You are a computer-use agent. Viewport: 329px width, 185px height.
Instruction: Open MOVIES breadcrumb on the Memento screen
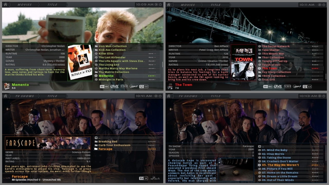24,5
